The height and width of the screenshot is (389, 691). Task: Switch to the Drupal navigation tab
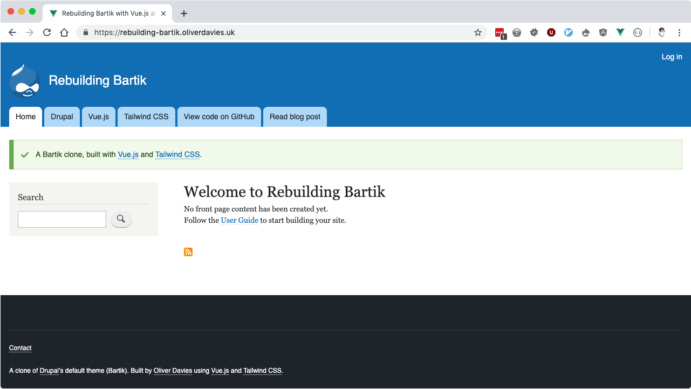pyautogui.click(x=62, y=117)
